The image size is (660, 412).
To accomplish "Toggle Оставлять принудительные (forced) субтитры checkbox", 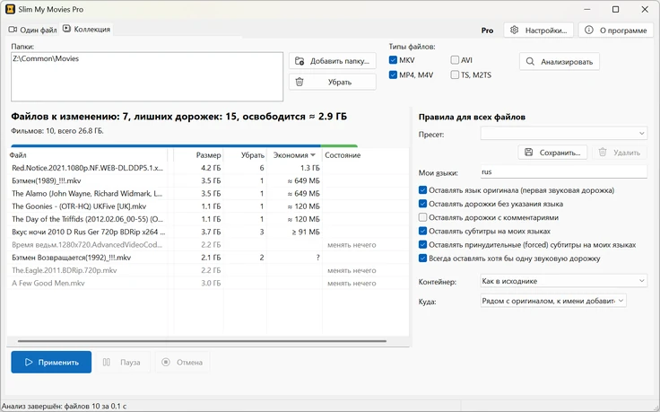I will pos(422,245).
